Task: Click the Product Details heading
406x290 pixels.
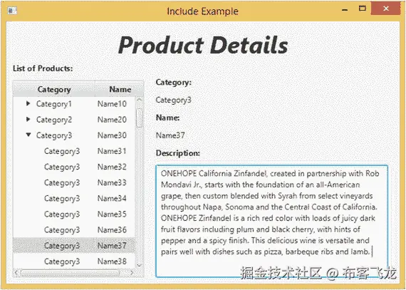Action: click(x=203, y=45)
